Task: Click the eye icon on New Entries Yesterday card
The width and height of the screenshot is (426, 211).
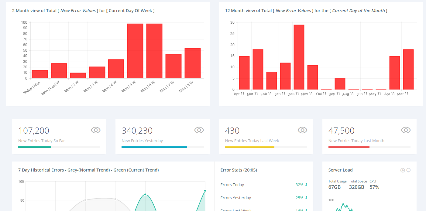Action: click(x=199, y=130)
